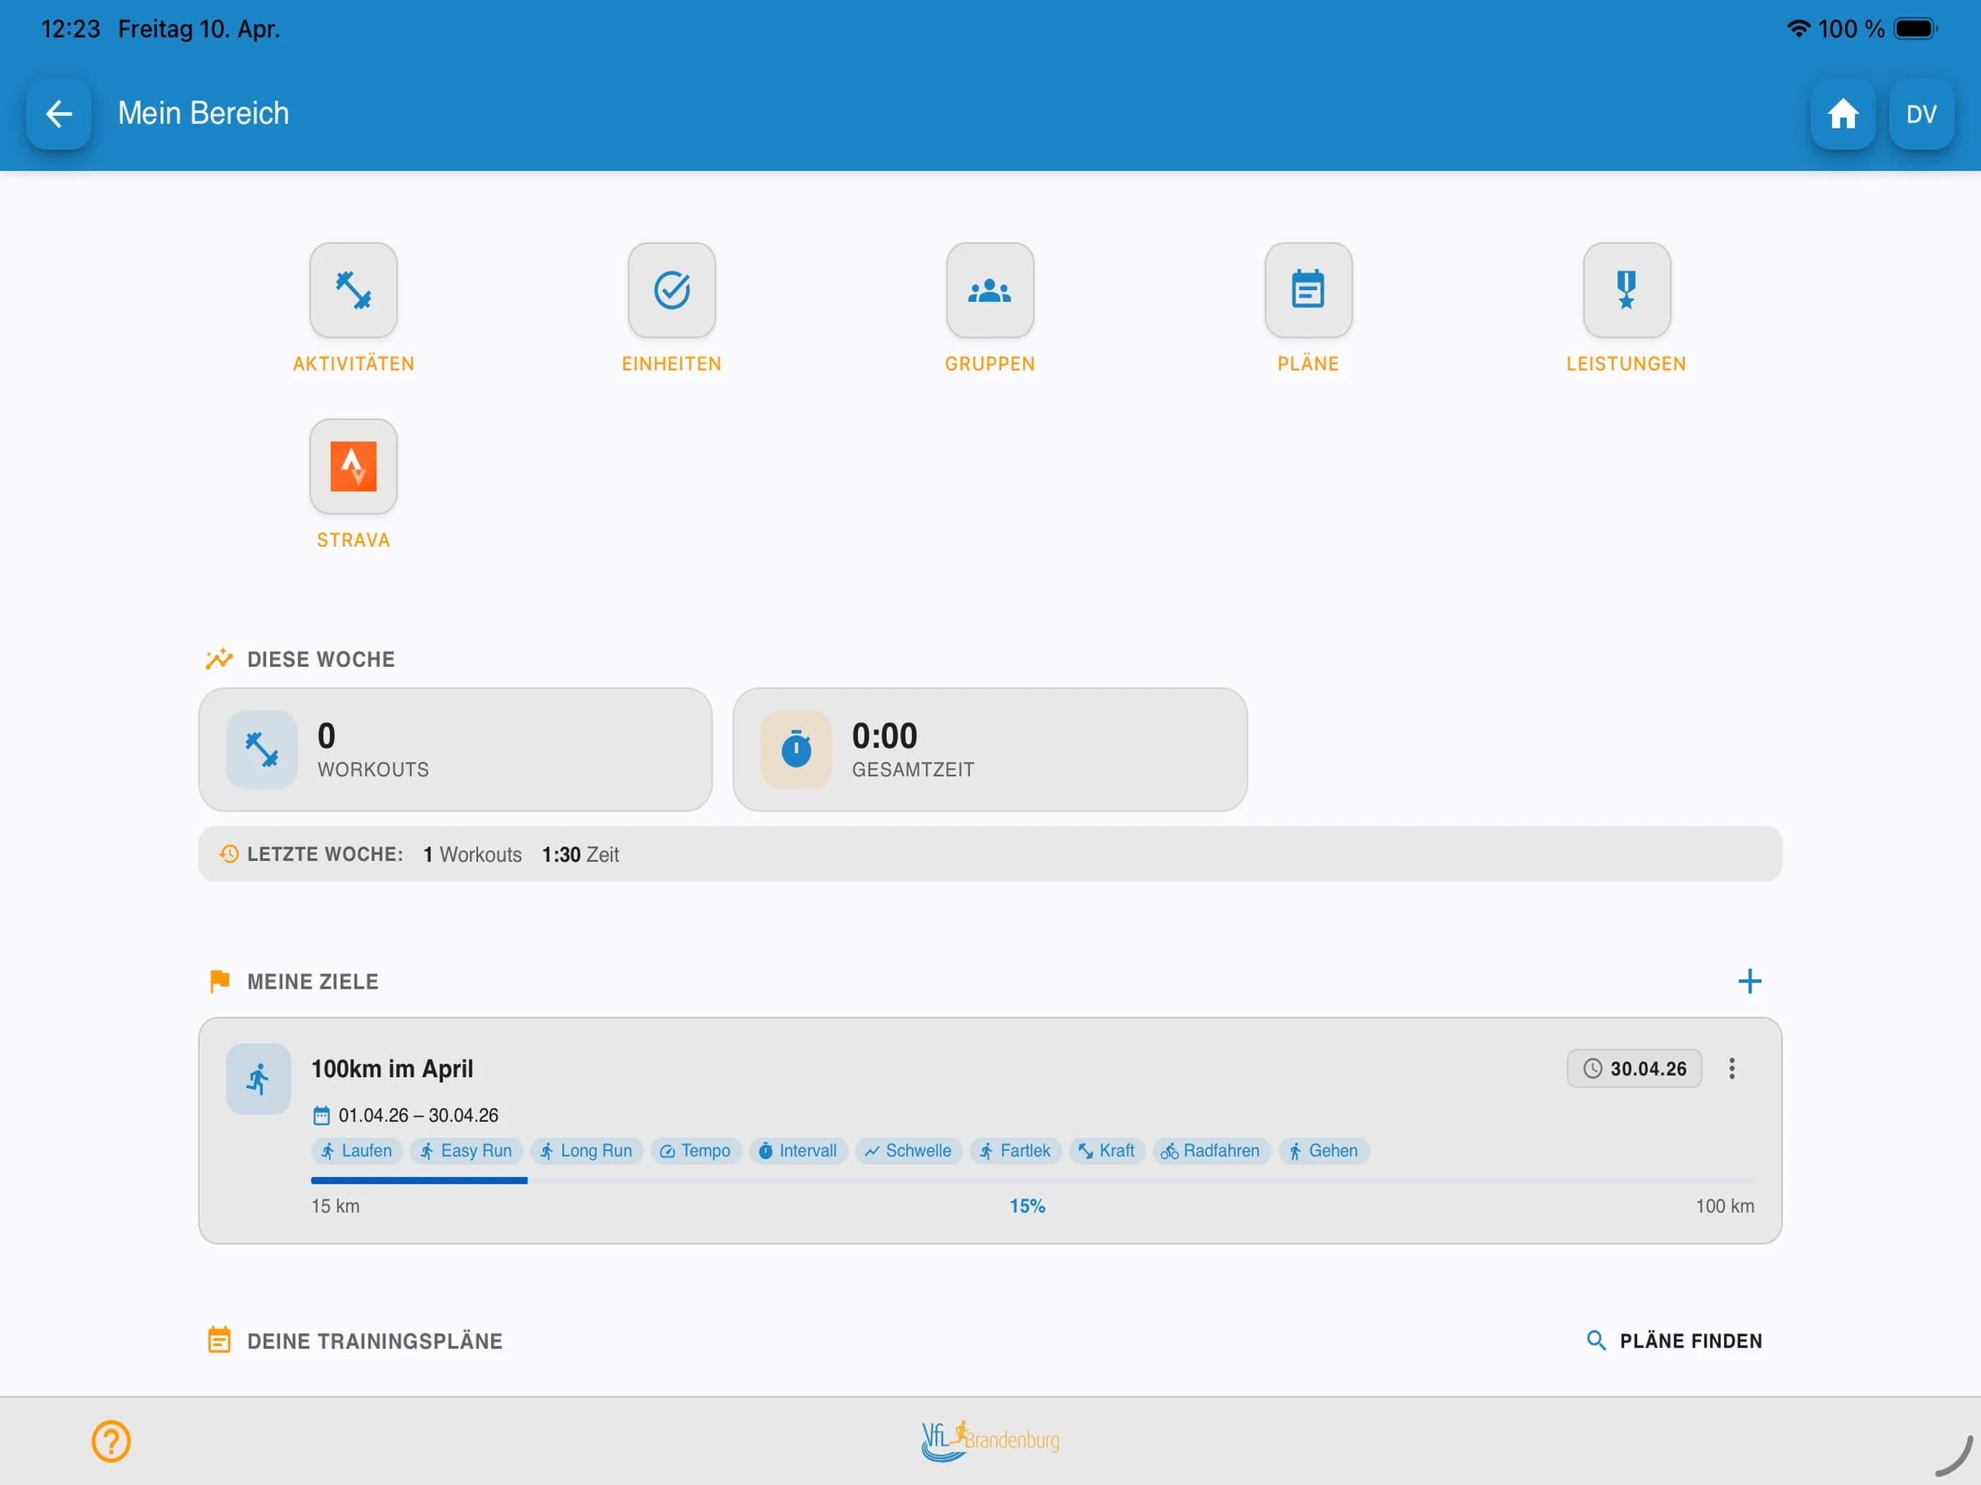Select the Schwelle activity tag
The height and width of the screenshot is (1485, 1981).
[909, 1150]
